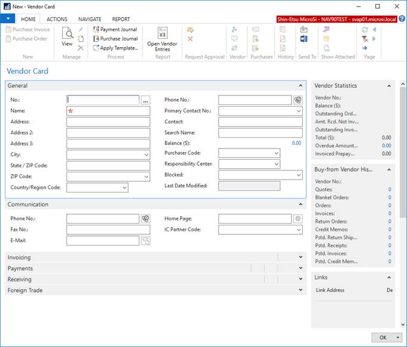Click Send Approval Request envelope icon
This screenshot has width=407, height=347.
[190, 30]
